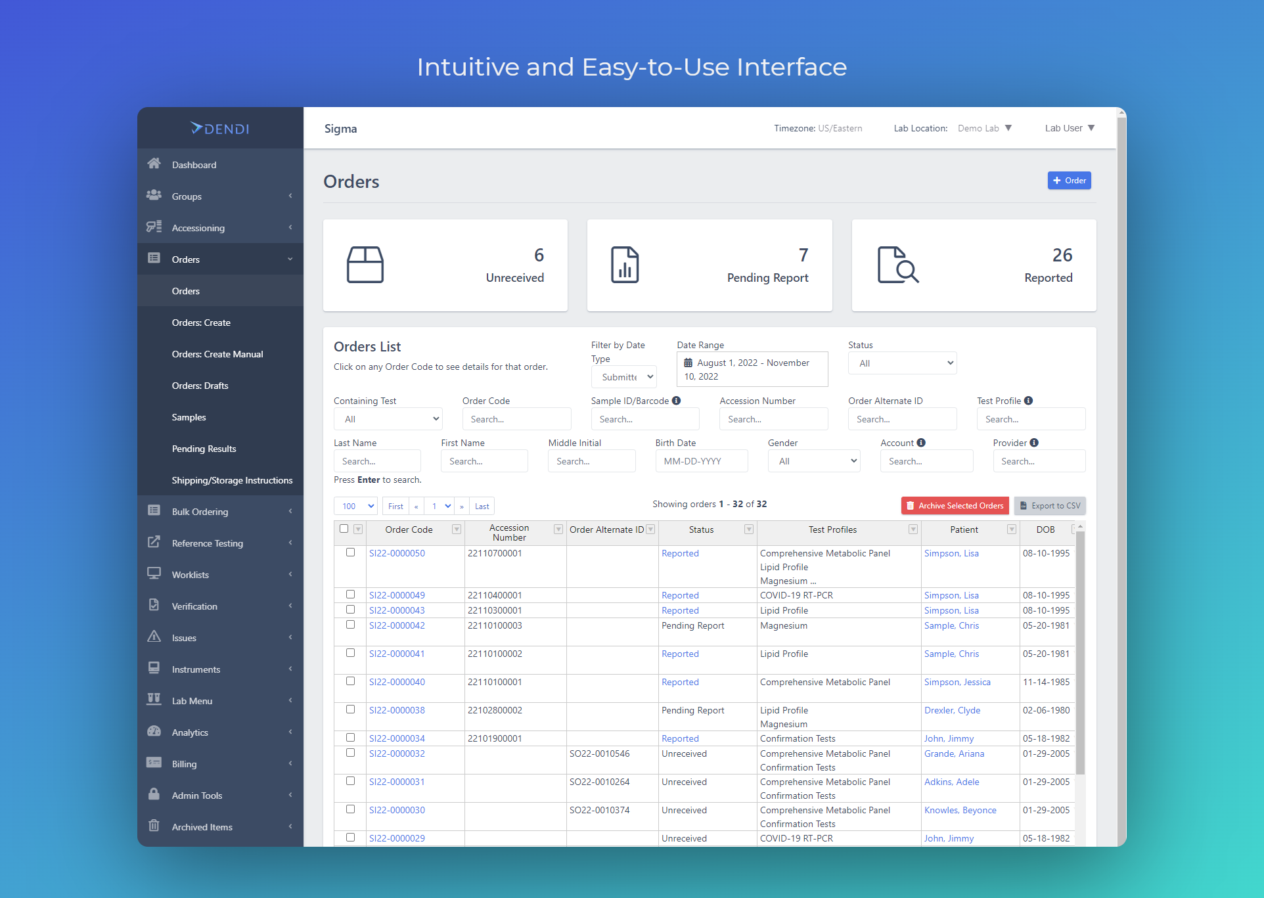This screenshot has width=1264, height=898.
Task: Open order SI22-0000042 details link
Action: click(397, 625)
